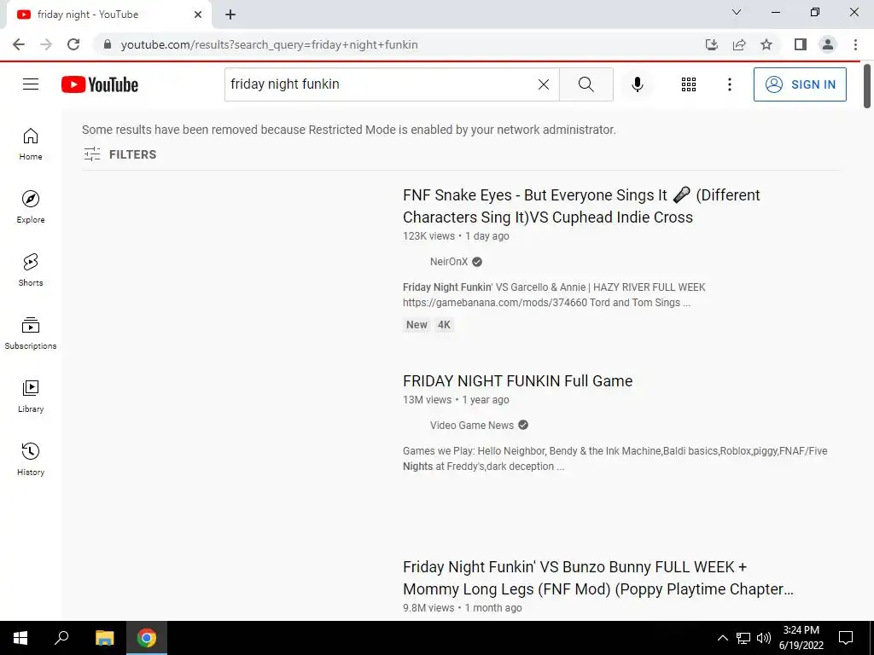This screenshot has height=655, width=874.
Task: Open History in the sidebar
Action: click(31, 459)
